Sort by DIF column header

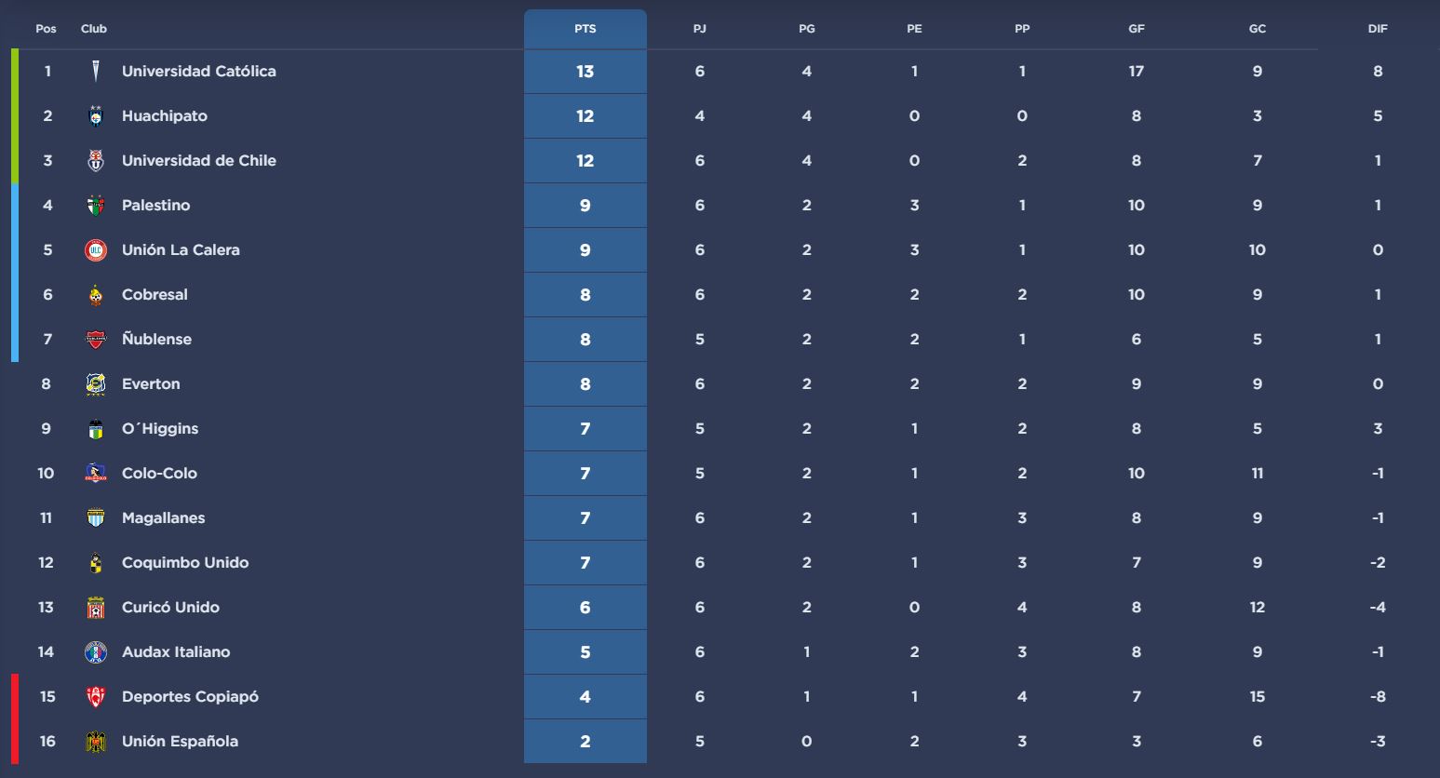[1378, 29]
